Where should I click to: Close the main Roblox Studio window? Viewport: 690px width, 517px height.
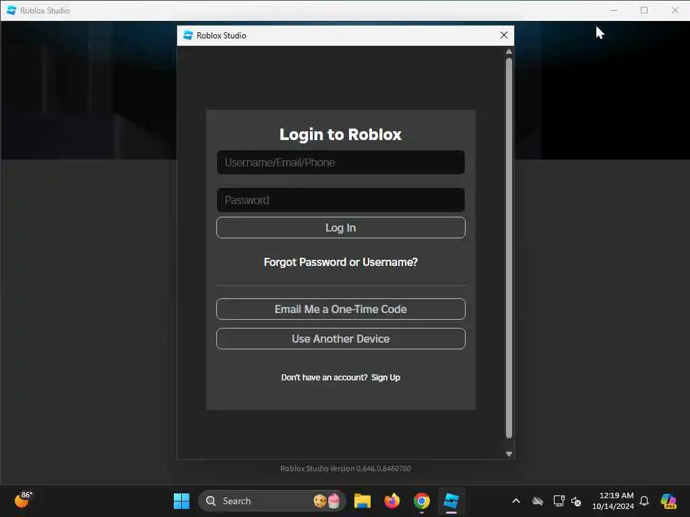click(675, 10)
